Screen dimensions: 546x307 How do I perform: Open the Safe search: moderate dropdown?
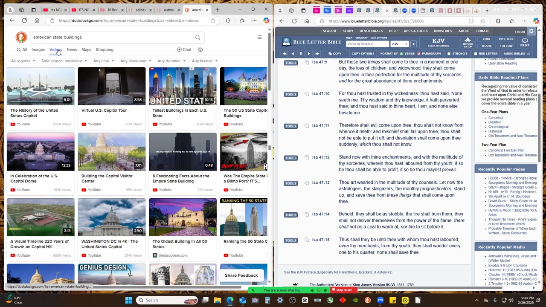[64, 61]
